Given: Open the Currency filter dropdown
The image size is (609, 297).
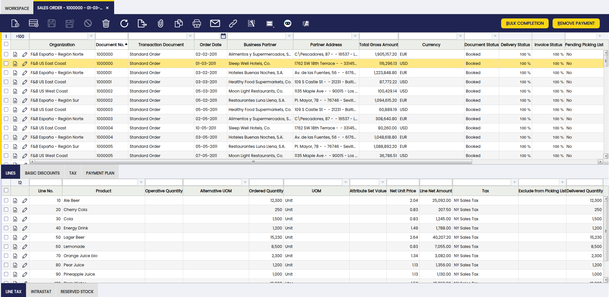Looking at the screenshot, I should pyautogui.click(x=460, y=36).
